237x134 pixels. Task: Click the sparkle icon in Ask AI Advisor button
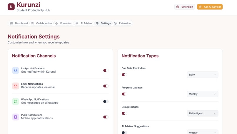point(200,7)
